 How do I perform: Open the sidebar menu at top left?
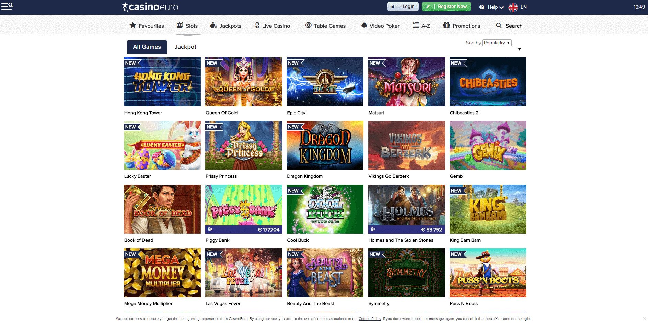7,6
